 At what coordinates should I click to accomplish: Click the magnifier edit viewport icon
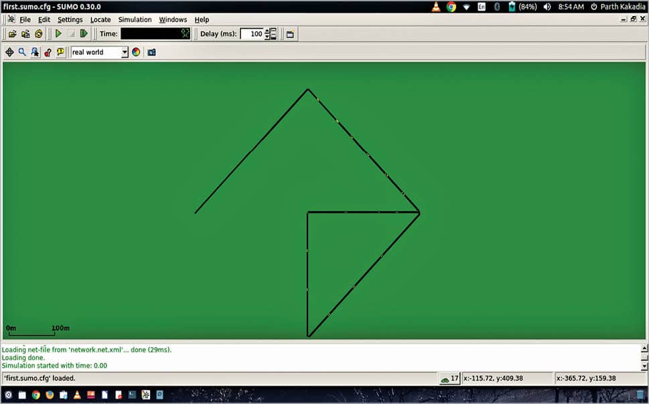click(x=22, y=52)
